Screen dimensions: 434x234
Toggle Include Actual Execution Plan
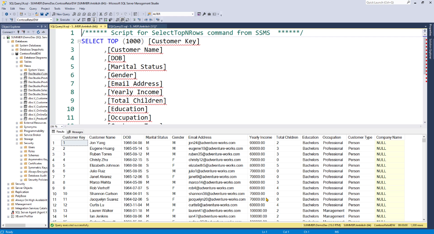[x=100, y=20]
